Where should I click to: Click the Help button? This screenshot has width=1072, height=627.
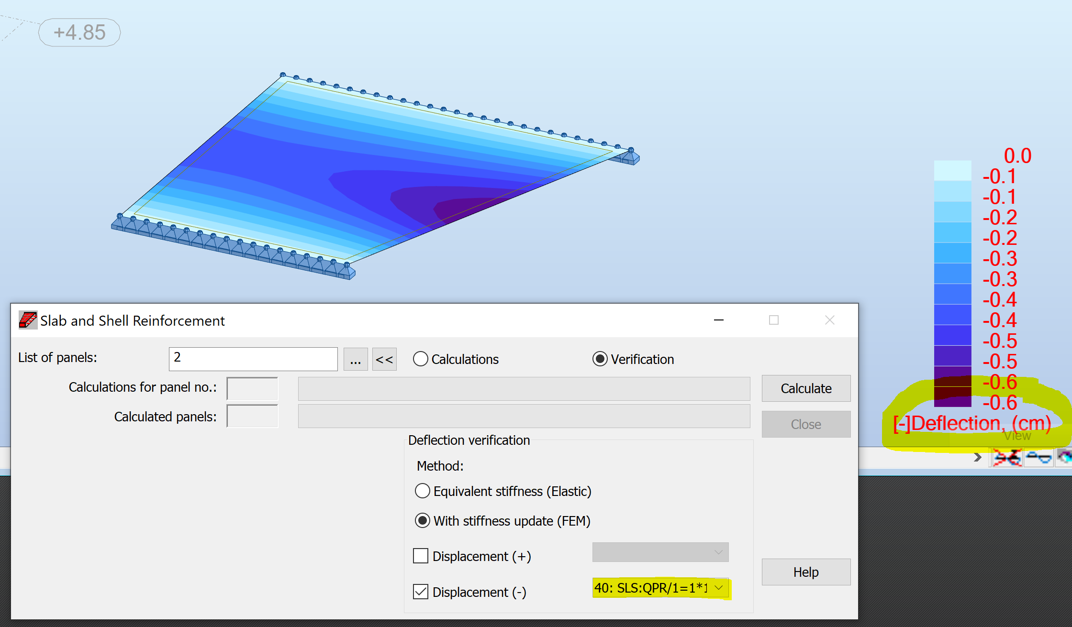pos(806,572)
